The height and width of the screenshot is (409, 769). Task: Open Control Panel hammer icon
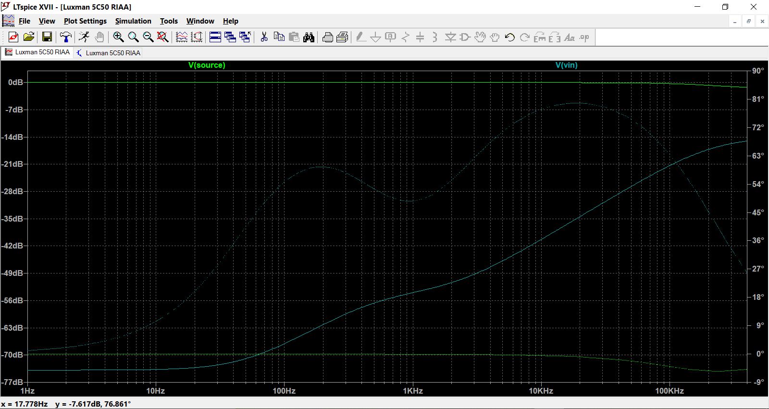66,37
